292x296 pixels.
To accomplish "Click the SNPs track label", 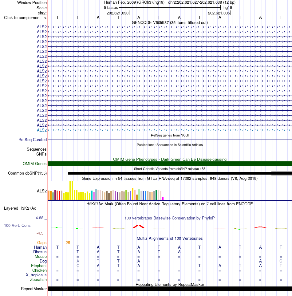I will point(41,154).
